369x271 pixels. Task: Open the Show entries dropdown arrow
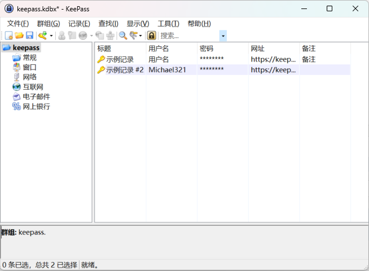click(140, 36)
